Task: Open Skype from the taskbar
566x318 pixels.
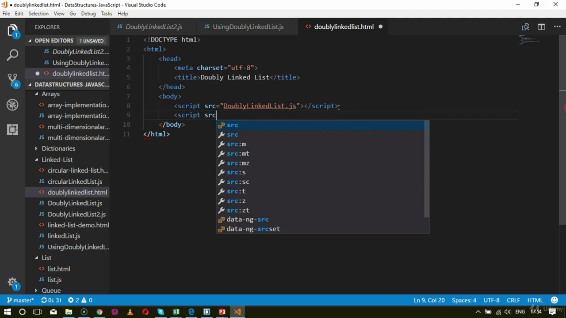Action: 161,312
